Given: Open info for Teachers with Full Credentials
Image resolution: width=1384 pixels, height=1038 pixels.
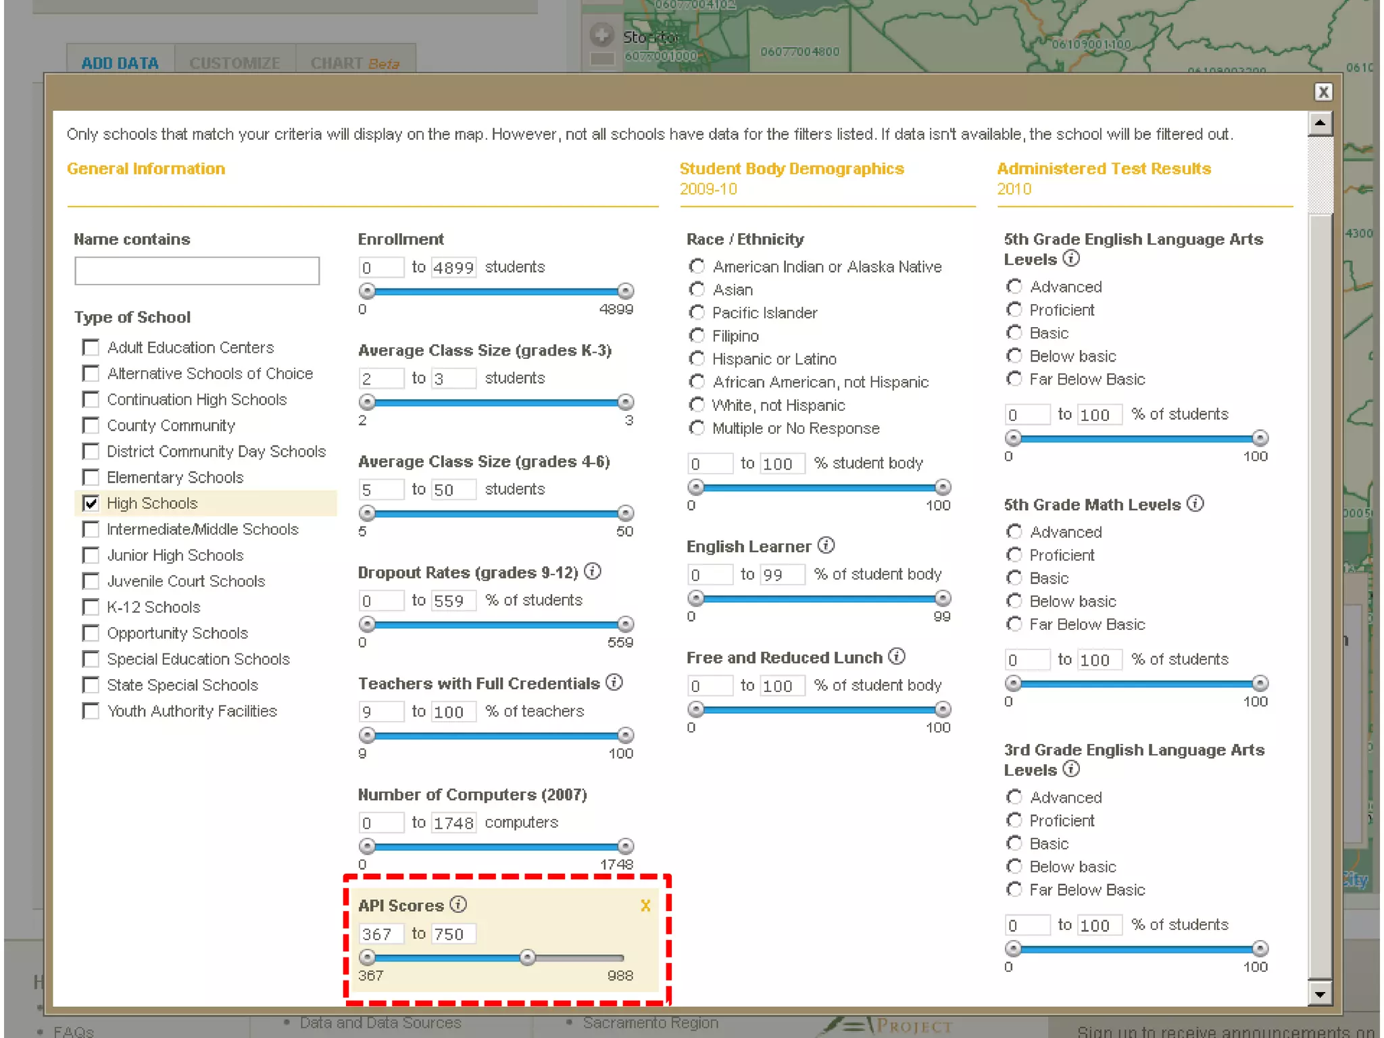Looking at the screenshot, I should 614,683.
